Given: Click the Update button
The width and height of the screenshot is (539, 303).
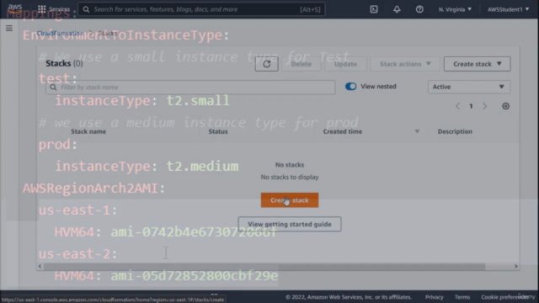Looking at the screenshot, I should (x=345, y=64).
